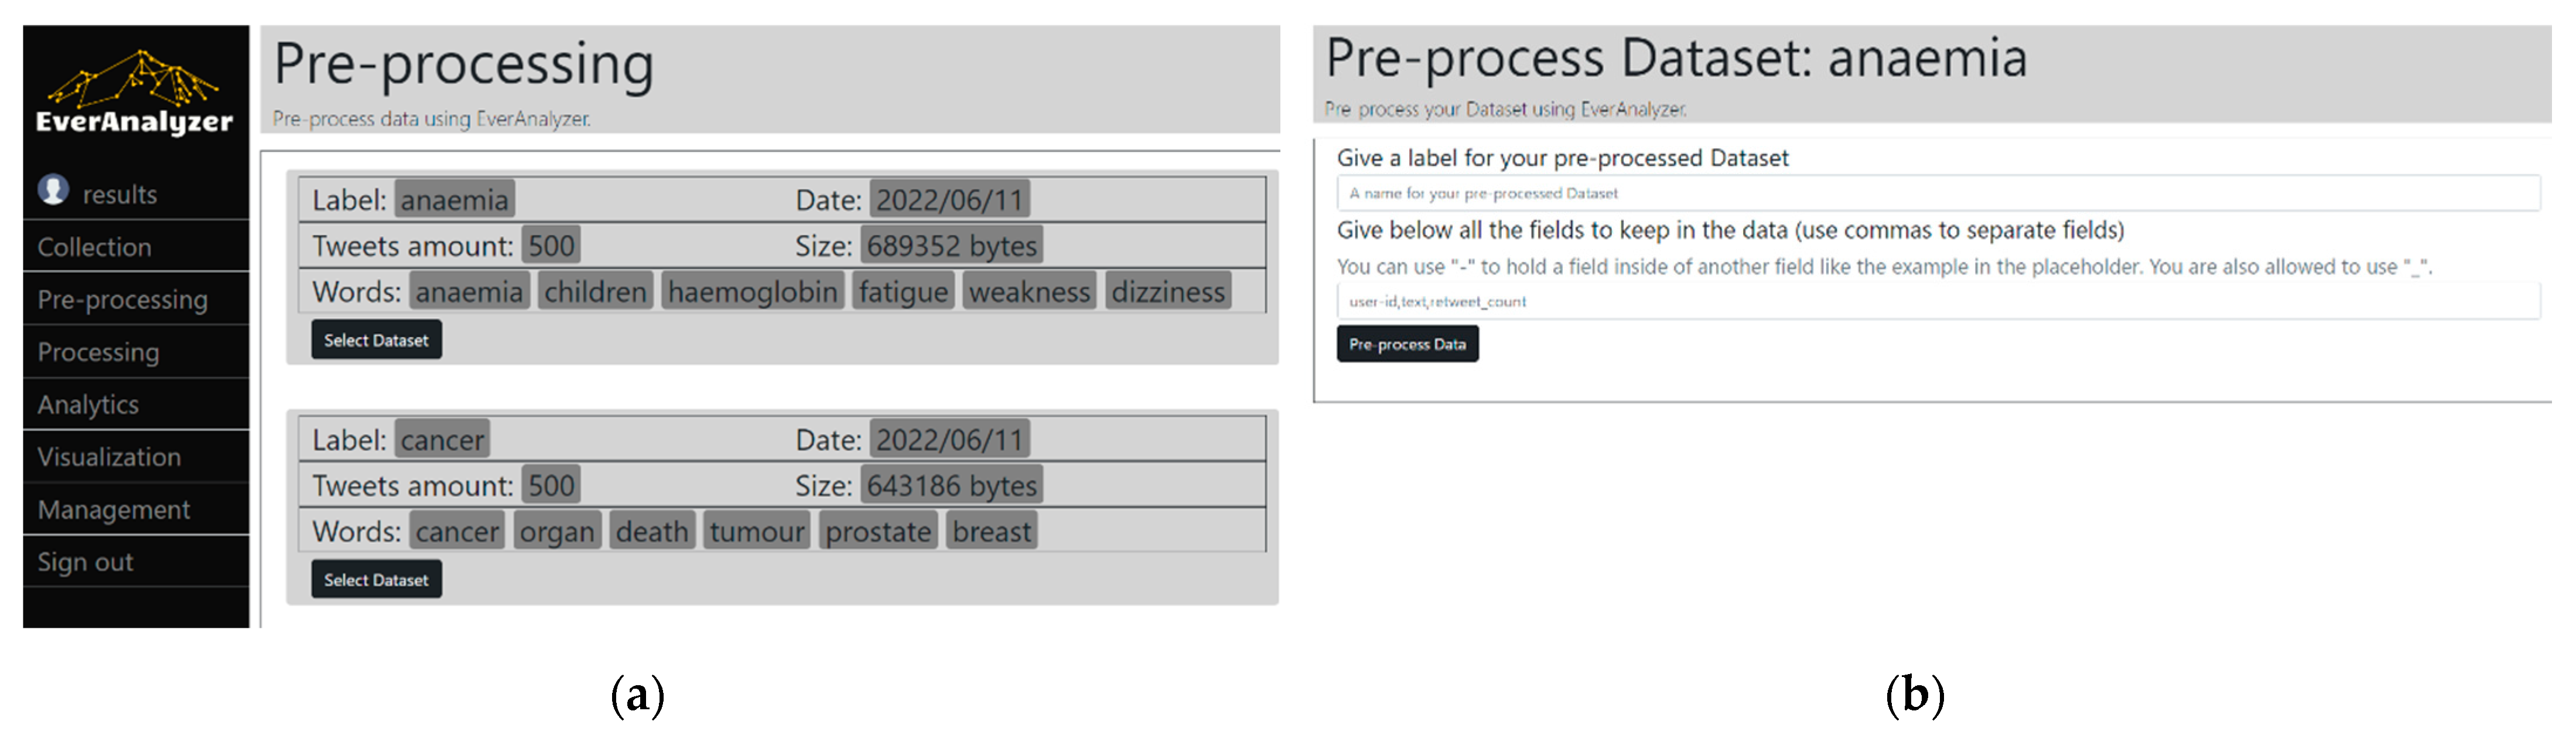Screen dimensions: 2576x745
Task: Focus the pre-processed Dataset label field
Action: click(1936, 193)
